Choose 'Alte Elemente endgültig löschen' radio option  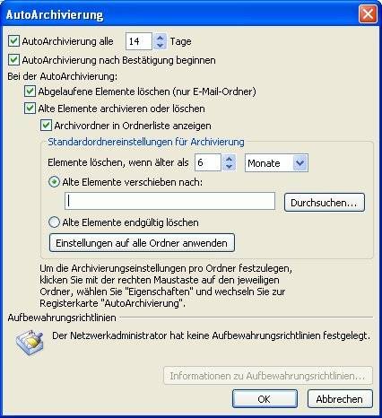pos(54,222)
